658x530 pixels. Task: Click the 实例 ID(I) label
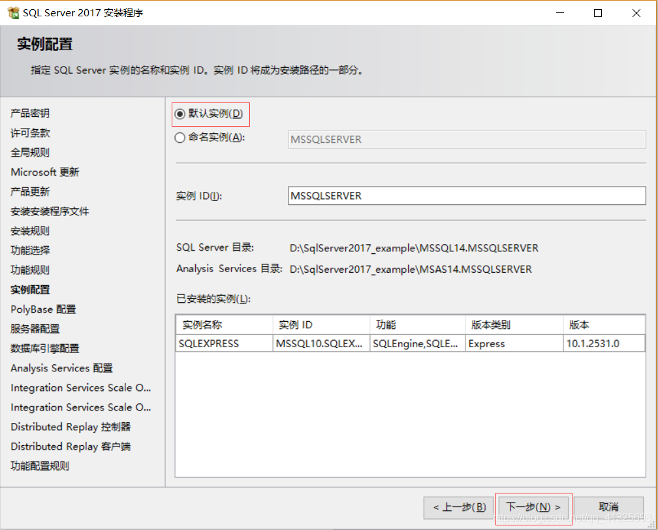[x=199, y=196]
